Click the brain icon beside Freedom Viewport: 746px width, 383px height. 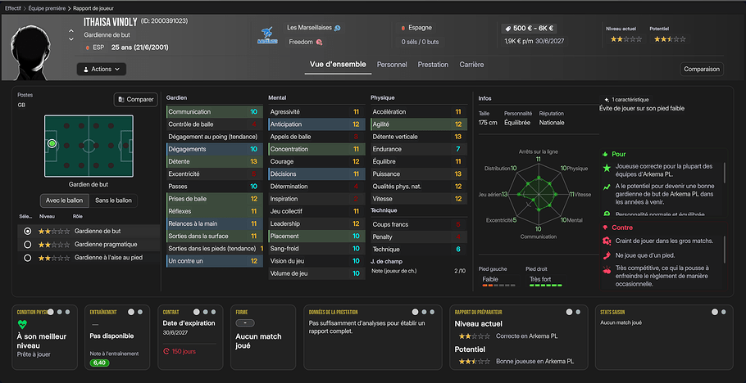[320, 42]
